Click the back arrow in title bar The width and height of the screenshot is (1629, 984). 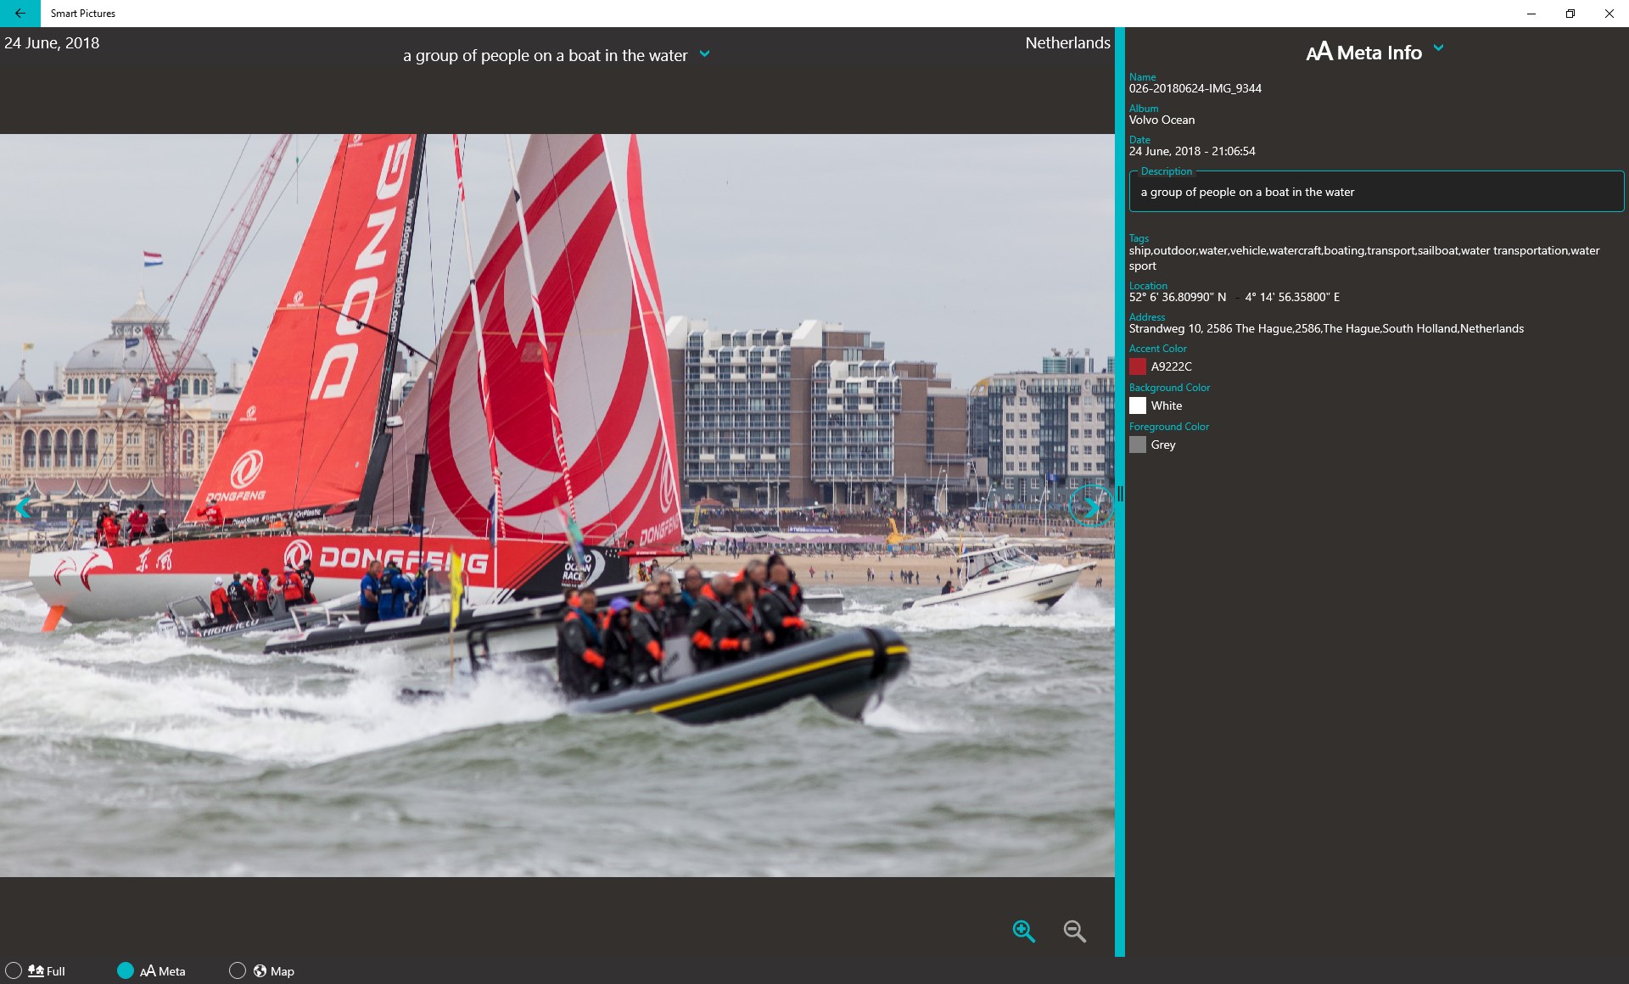tap(20, 14)
